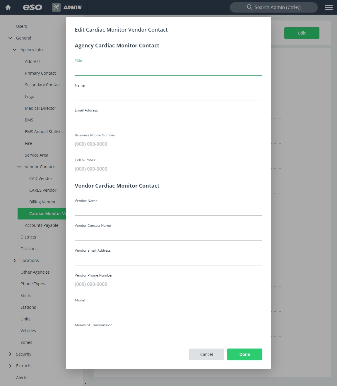Open Billing Vendor page

[x=42, y=202]
